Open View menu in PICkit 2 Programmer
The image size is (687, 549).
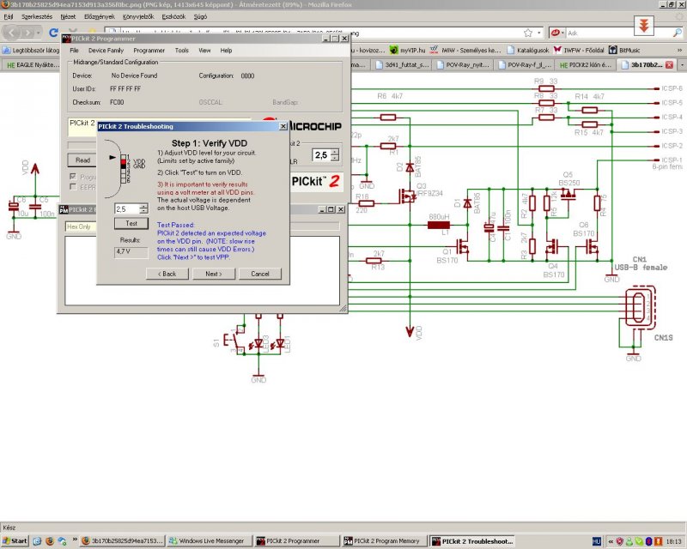[204, 51]
